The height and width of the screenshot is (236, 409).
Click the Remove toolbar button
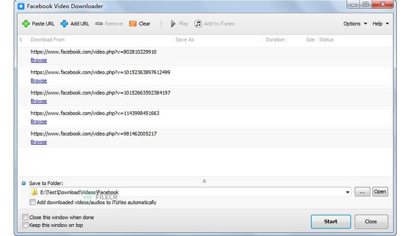pyautogui.click(x=109, y=24)
